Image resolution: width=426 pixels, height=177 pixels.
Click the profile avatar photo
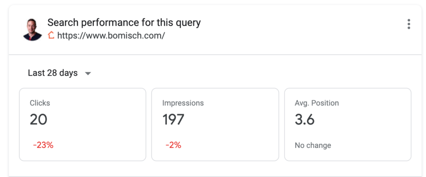33,29
